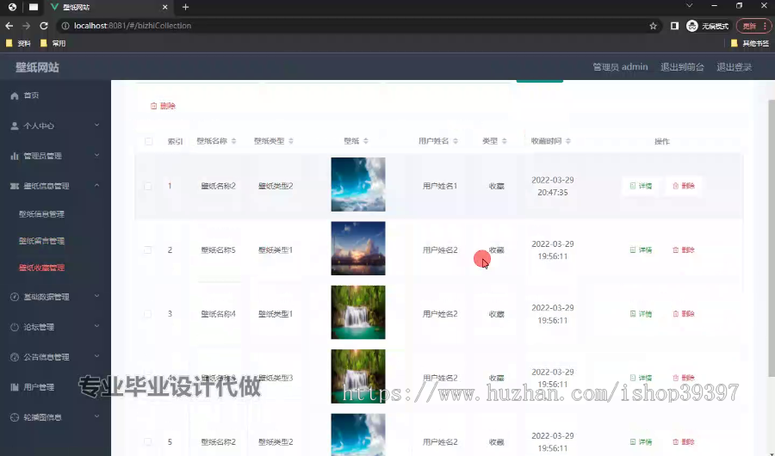Open 其他书签 bookmarks folder
Image resolution: width=775 pixels, height=456 pixels.
[x=750, y=44]
